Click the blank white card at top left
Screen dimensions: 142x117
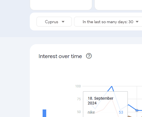pos(61,5)
